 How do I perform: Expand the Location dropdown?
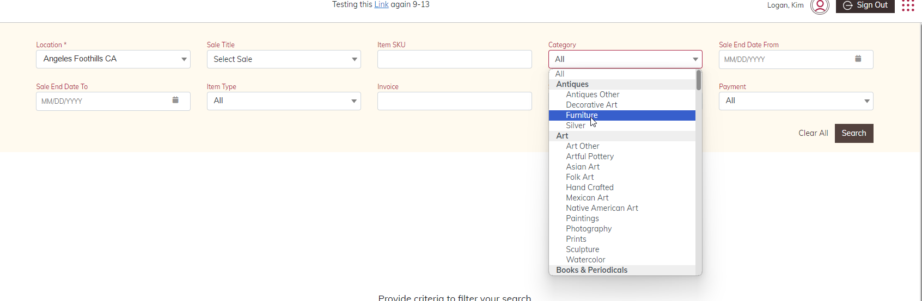tap(184, 59)
